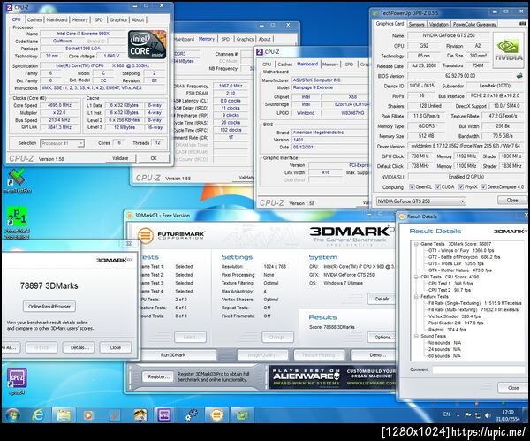Open the volume speaker icon in system tray
The width and height of the screenshot is (530, 441).
click(488, 415)
